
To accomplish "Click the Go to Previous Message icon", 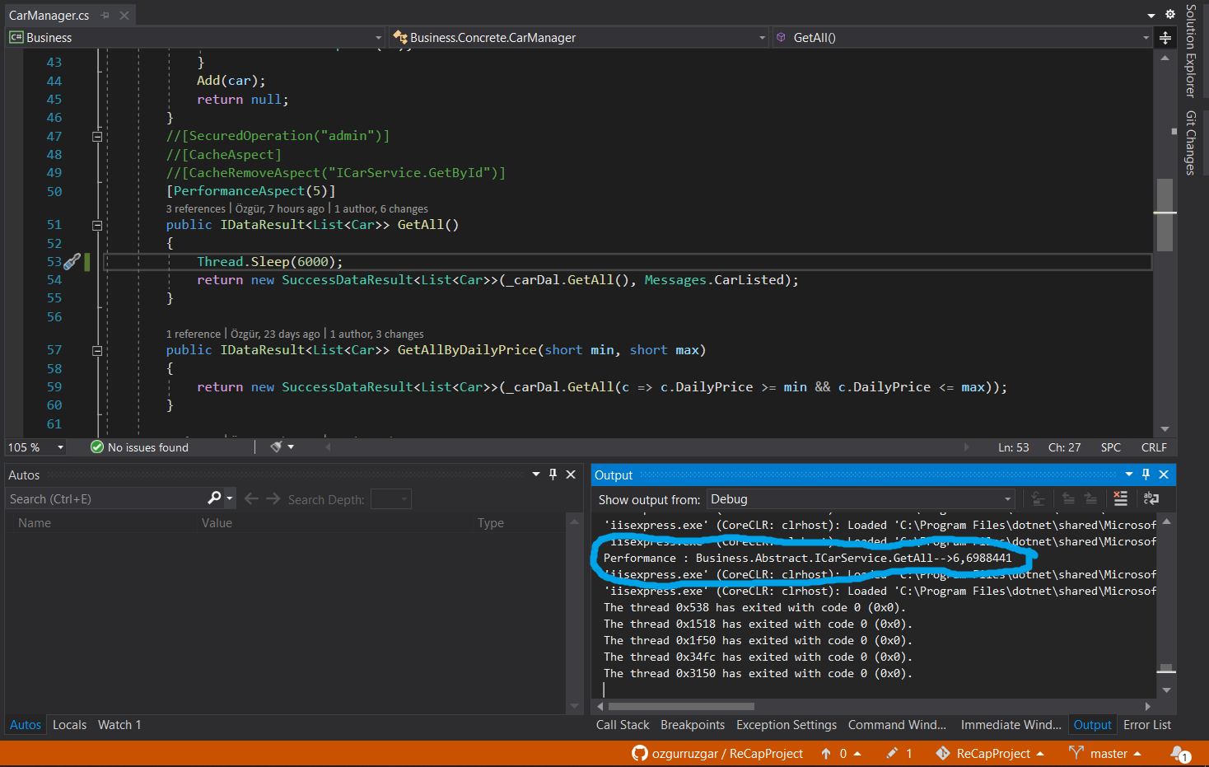I will pyautogui.click(x=1068, y=498).
